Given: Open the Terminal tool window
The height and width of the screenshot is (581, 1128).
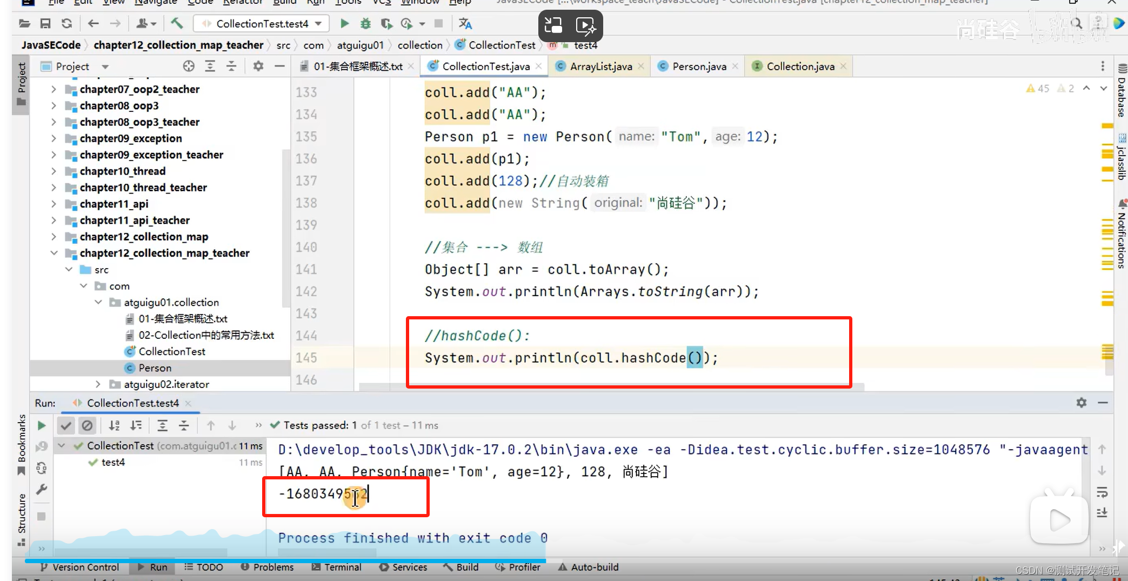Looking at the screenshot, I should (336, 567).
